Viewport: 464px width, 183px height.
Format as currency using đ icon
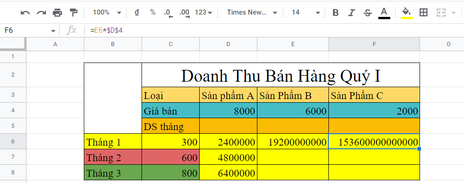(x=136, y=12)
